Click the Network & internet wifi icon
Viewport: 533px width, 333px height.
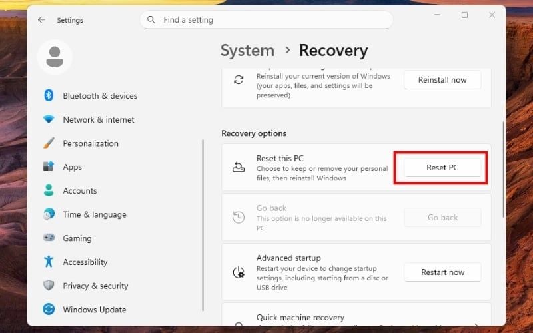click(x=49, y=119)
